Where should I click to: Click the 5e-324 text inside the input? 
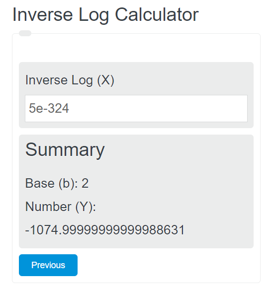[49, 108]
